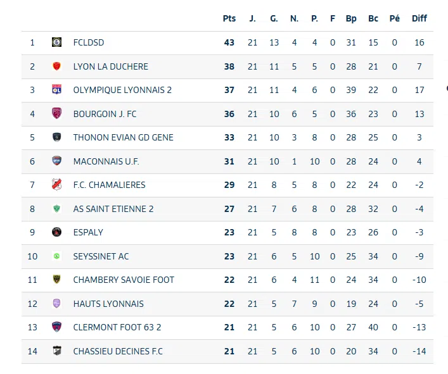Viewport: 448px width, 374px height.
Task: Click the F.C. Chamalieres logo
Action: click(x=56, y=185)
